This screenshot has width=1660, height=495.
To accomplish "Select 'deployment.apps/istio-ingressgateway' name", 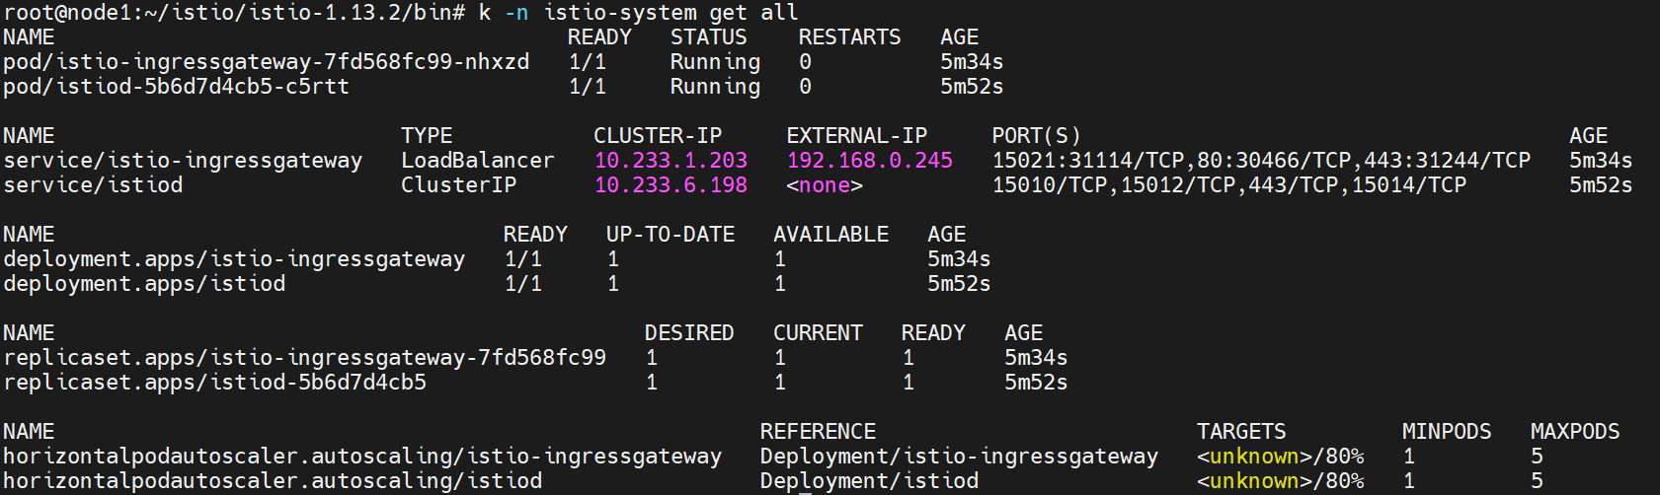I will pos(234,259).
